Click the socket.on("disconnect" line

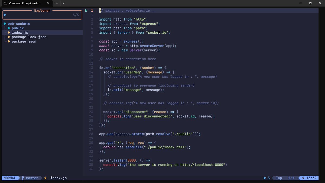click(141, 112)
